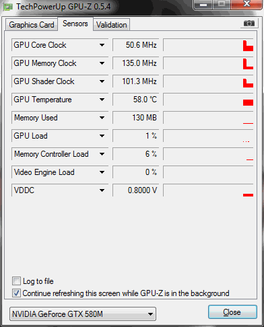264x327 pixels.
Task: Open the GPU Temperature options dropdown
Action: 102,100
